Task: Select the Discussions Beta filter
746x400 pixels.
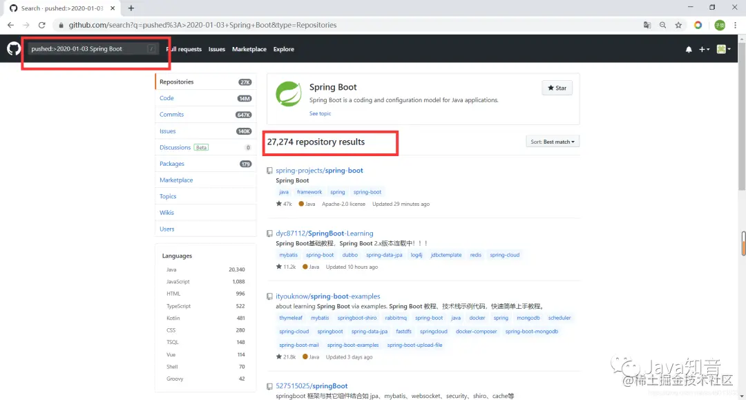Action: point(206,147)
